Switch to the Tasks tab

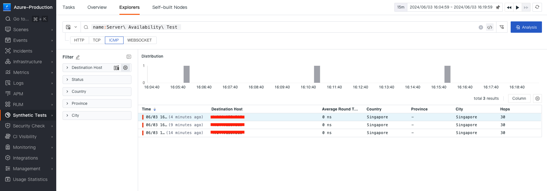coord(69,7)
